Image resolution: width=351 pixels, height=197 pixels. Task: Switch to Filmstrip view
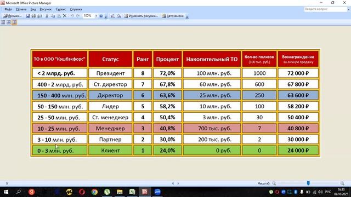click(x=9, y=22)
